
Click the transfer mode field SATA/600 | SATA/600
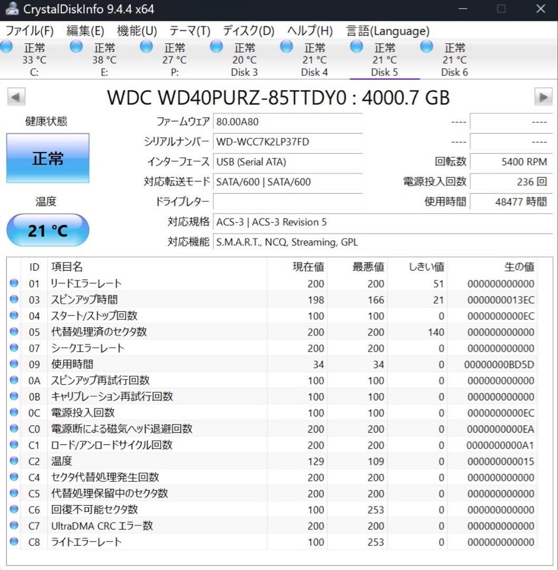[x=288, y=182]
